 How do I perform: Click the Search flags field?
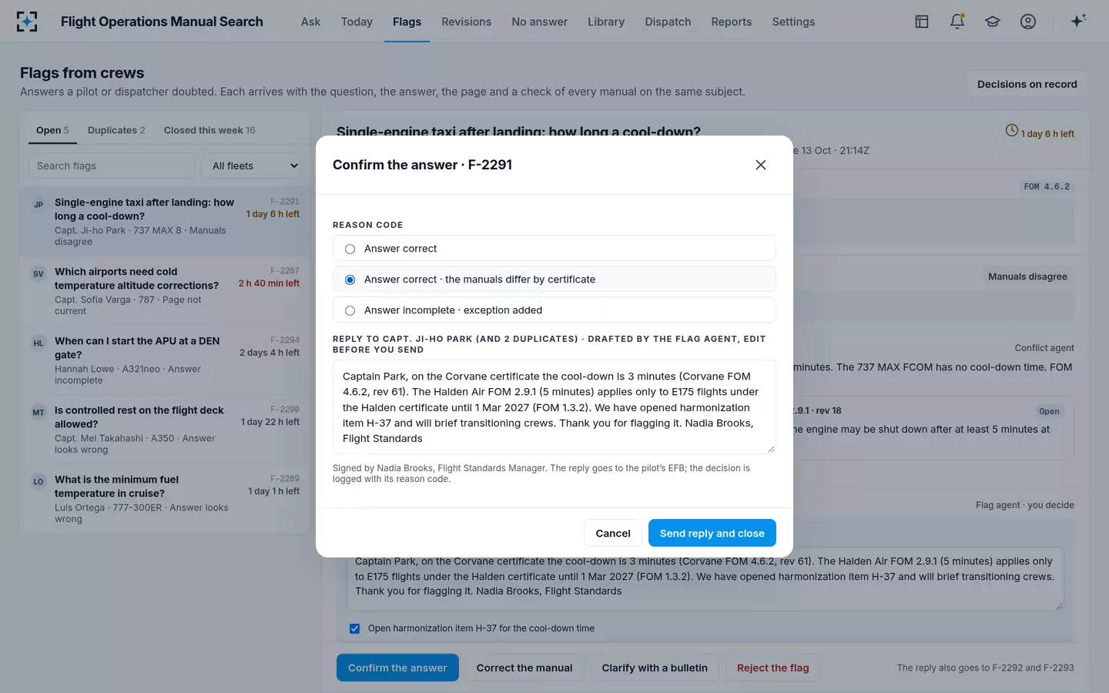pos(112,166)
